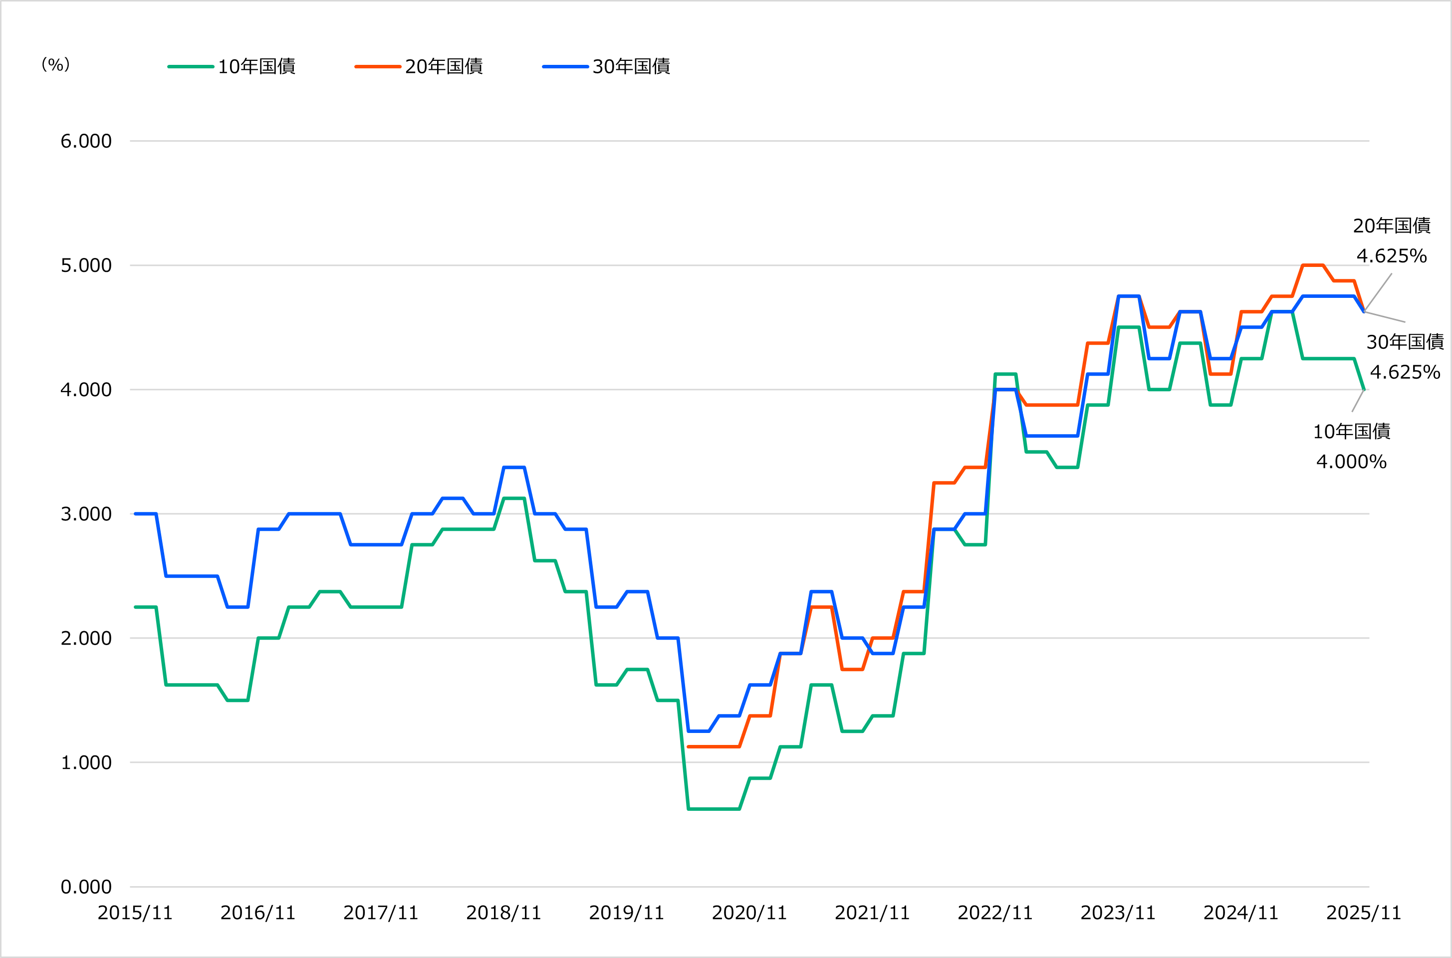Click the 6.000 y-axis gridline label
This screenshot has height=958, width=1452.
85,141
